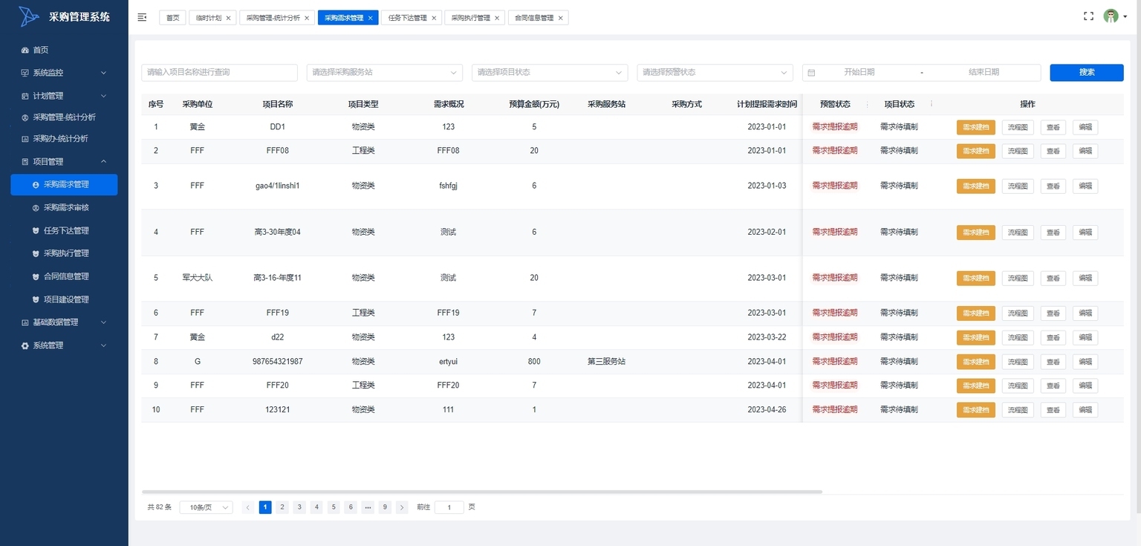This screenshot has height=546, width=1141.
Task: Close the 临时计划 tab
Action: coord(228,18)
